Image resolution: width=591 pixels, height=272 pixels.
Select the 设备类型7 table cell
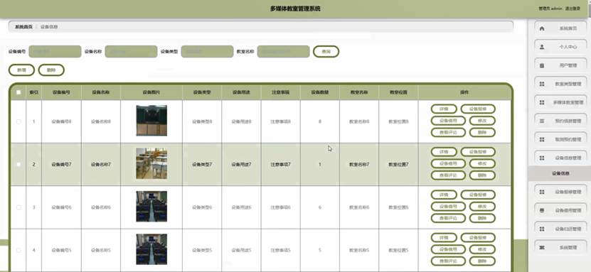pyautogui.click(x=202, y=164)
